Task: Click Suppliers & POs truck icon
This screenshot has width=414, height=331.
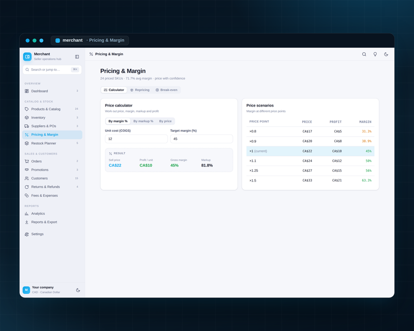Action: pyautogui.click(x=27, y=126)
